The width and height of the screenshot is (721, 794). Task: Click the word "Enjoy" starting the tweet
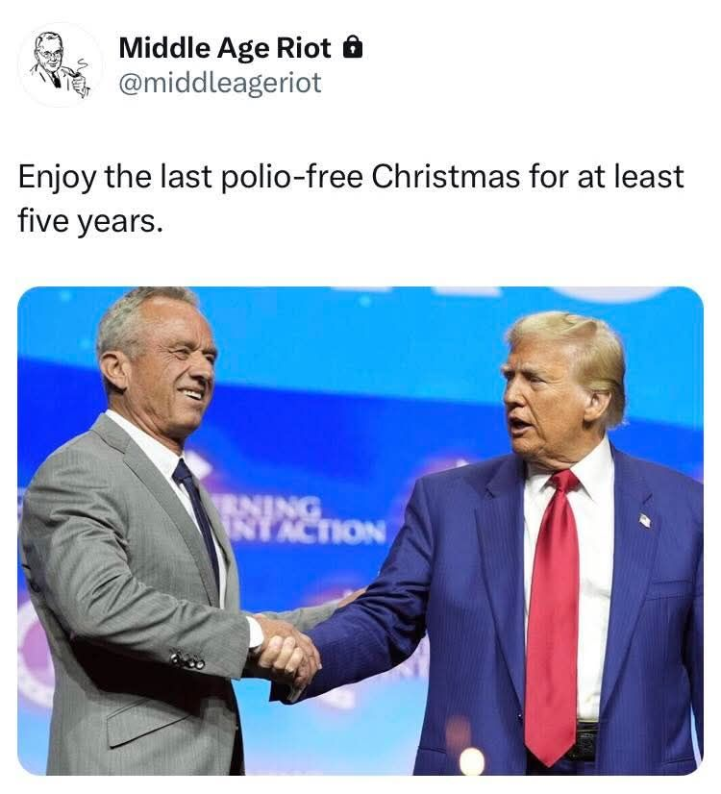coord(57,177)
